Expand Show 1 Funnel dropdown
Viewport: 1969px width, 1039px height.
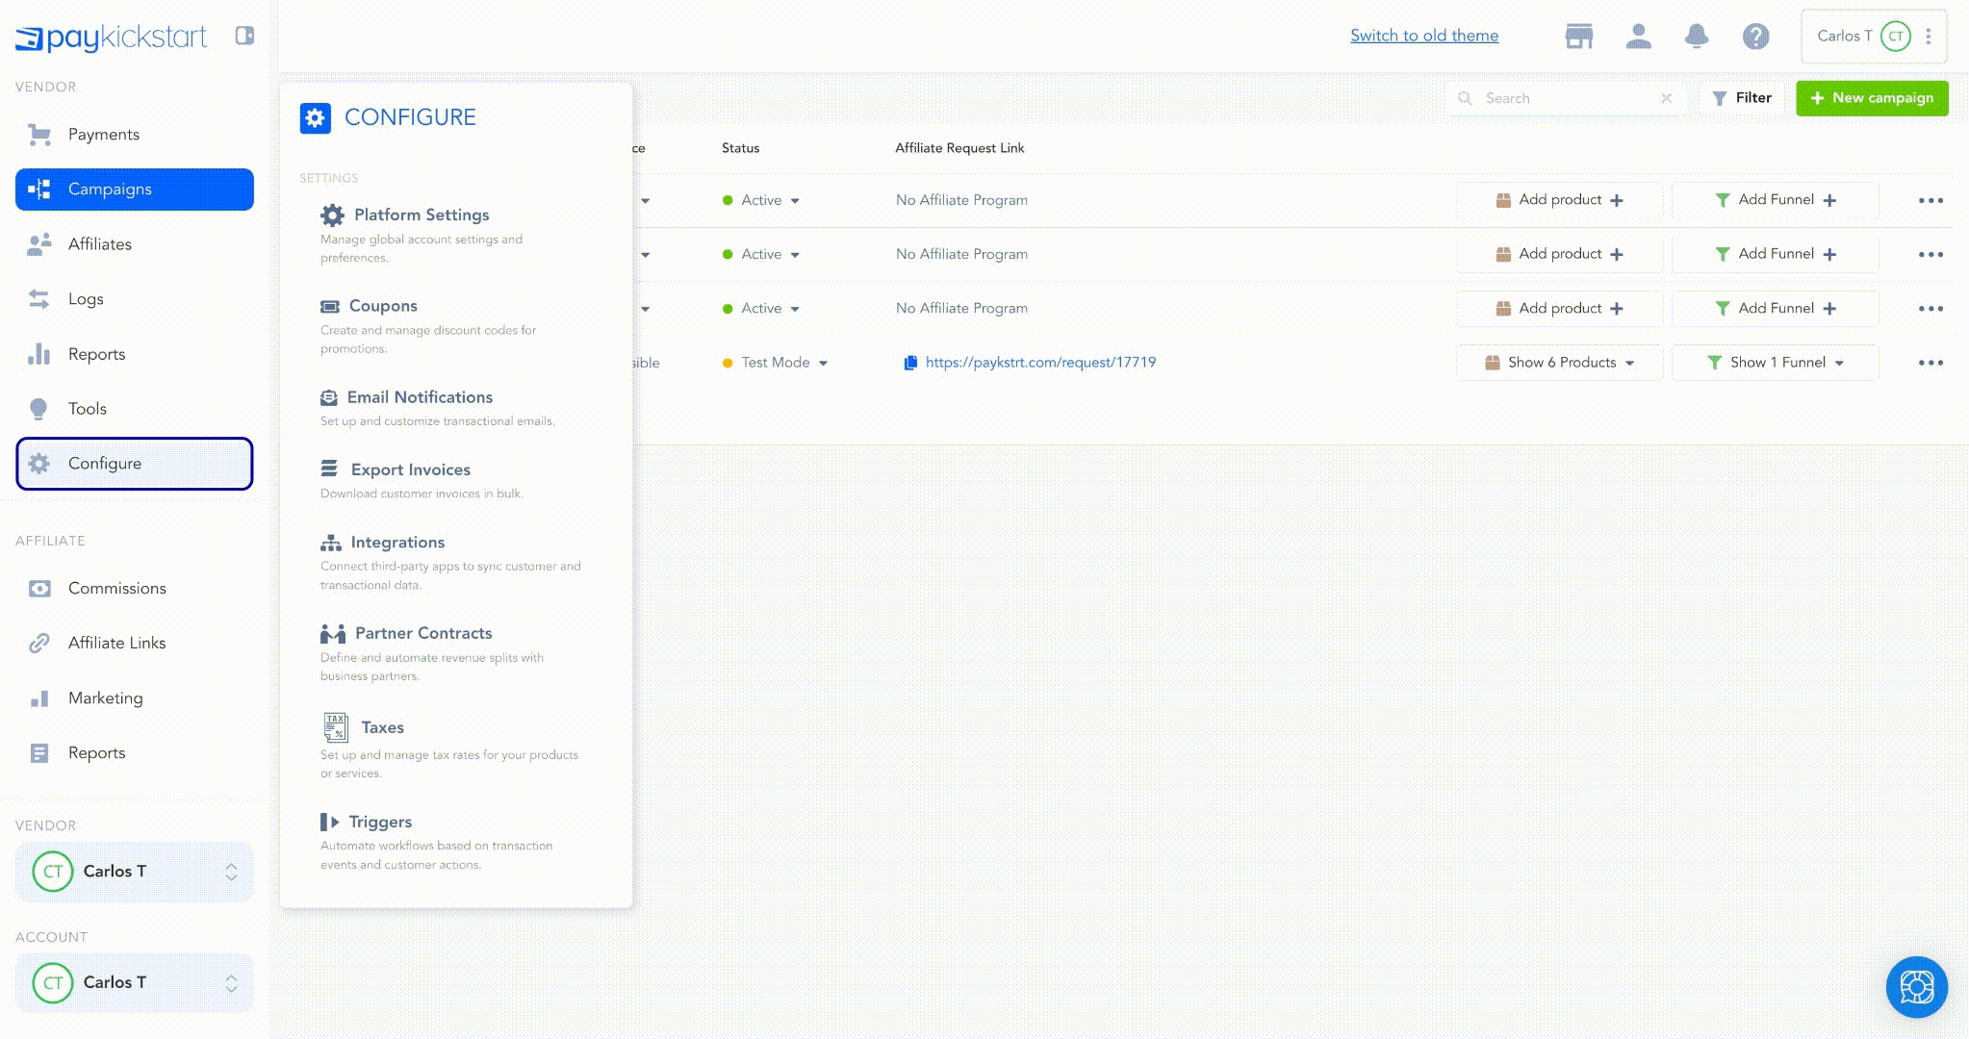(x=1839, y=364)
